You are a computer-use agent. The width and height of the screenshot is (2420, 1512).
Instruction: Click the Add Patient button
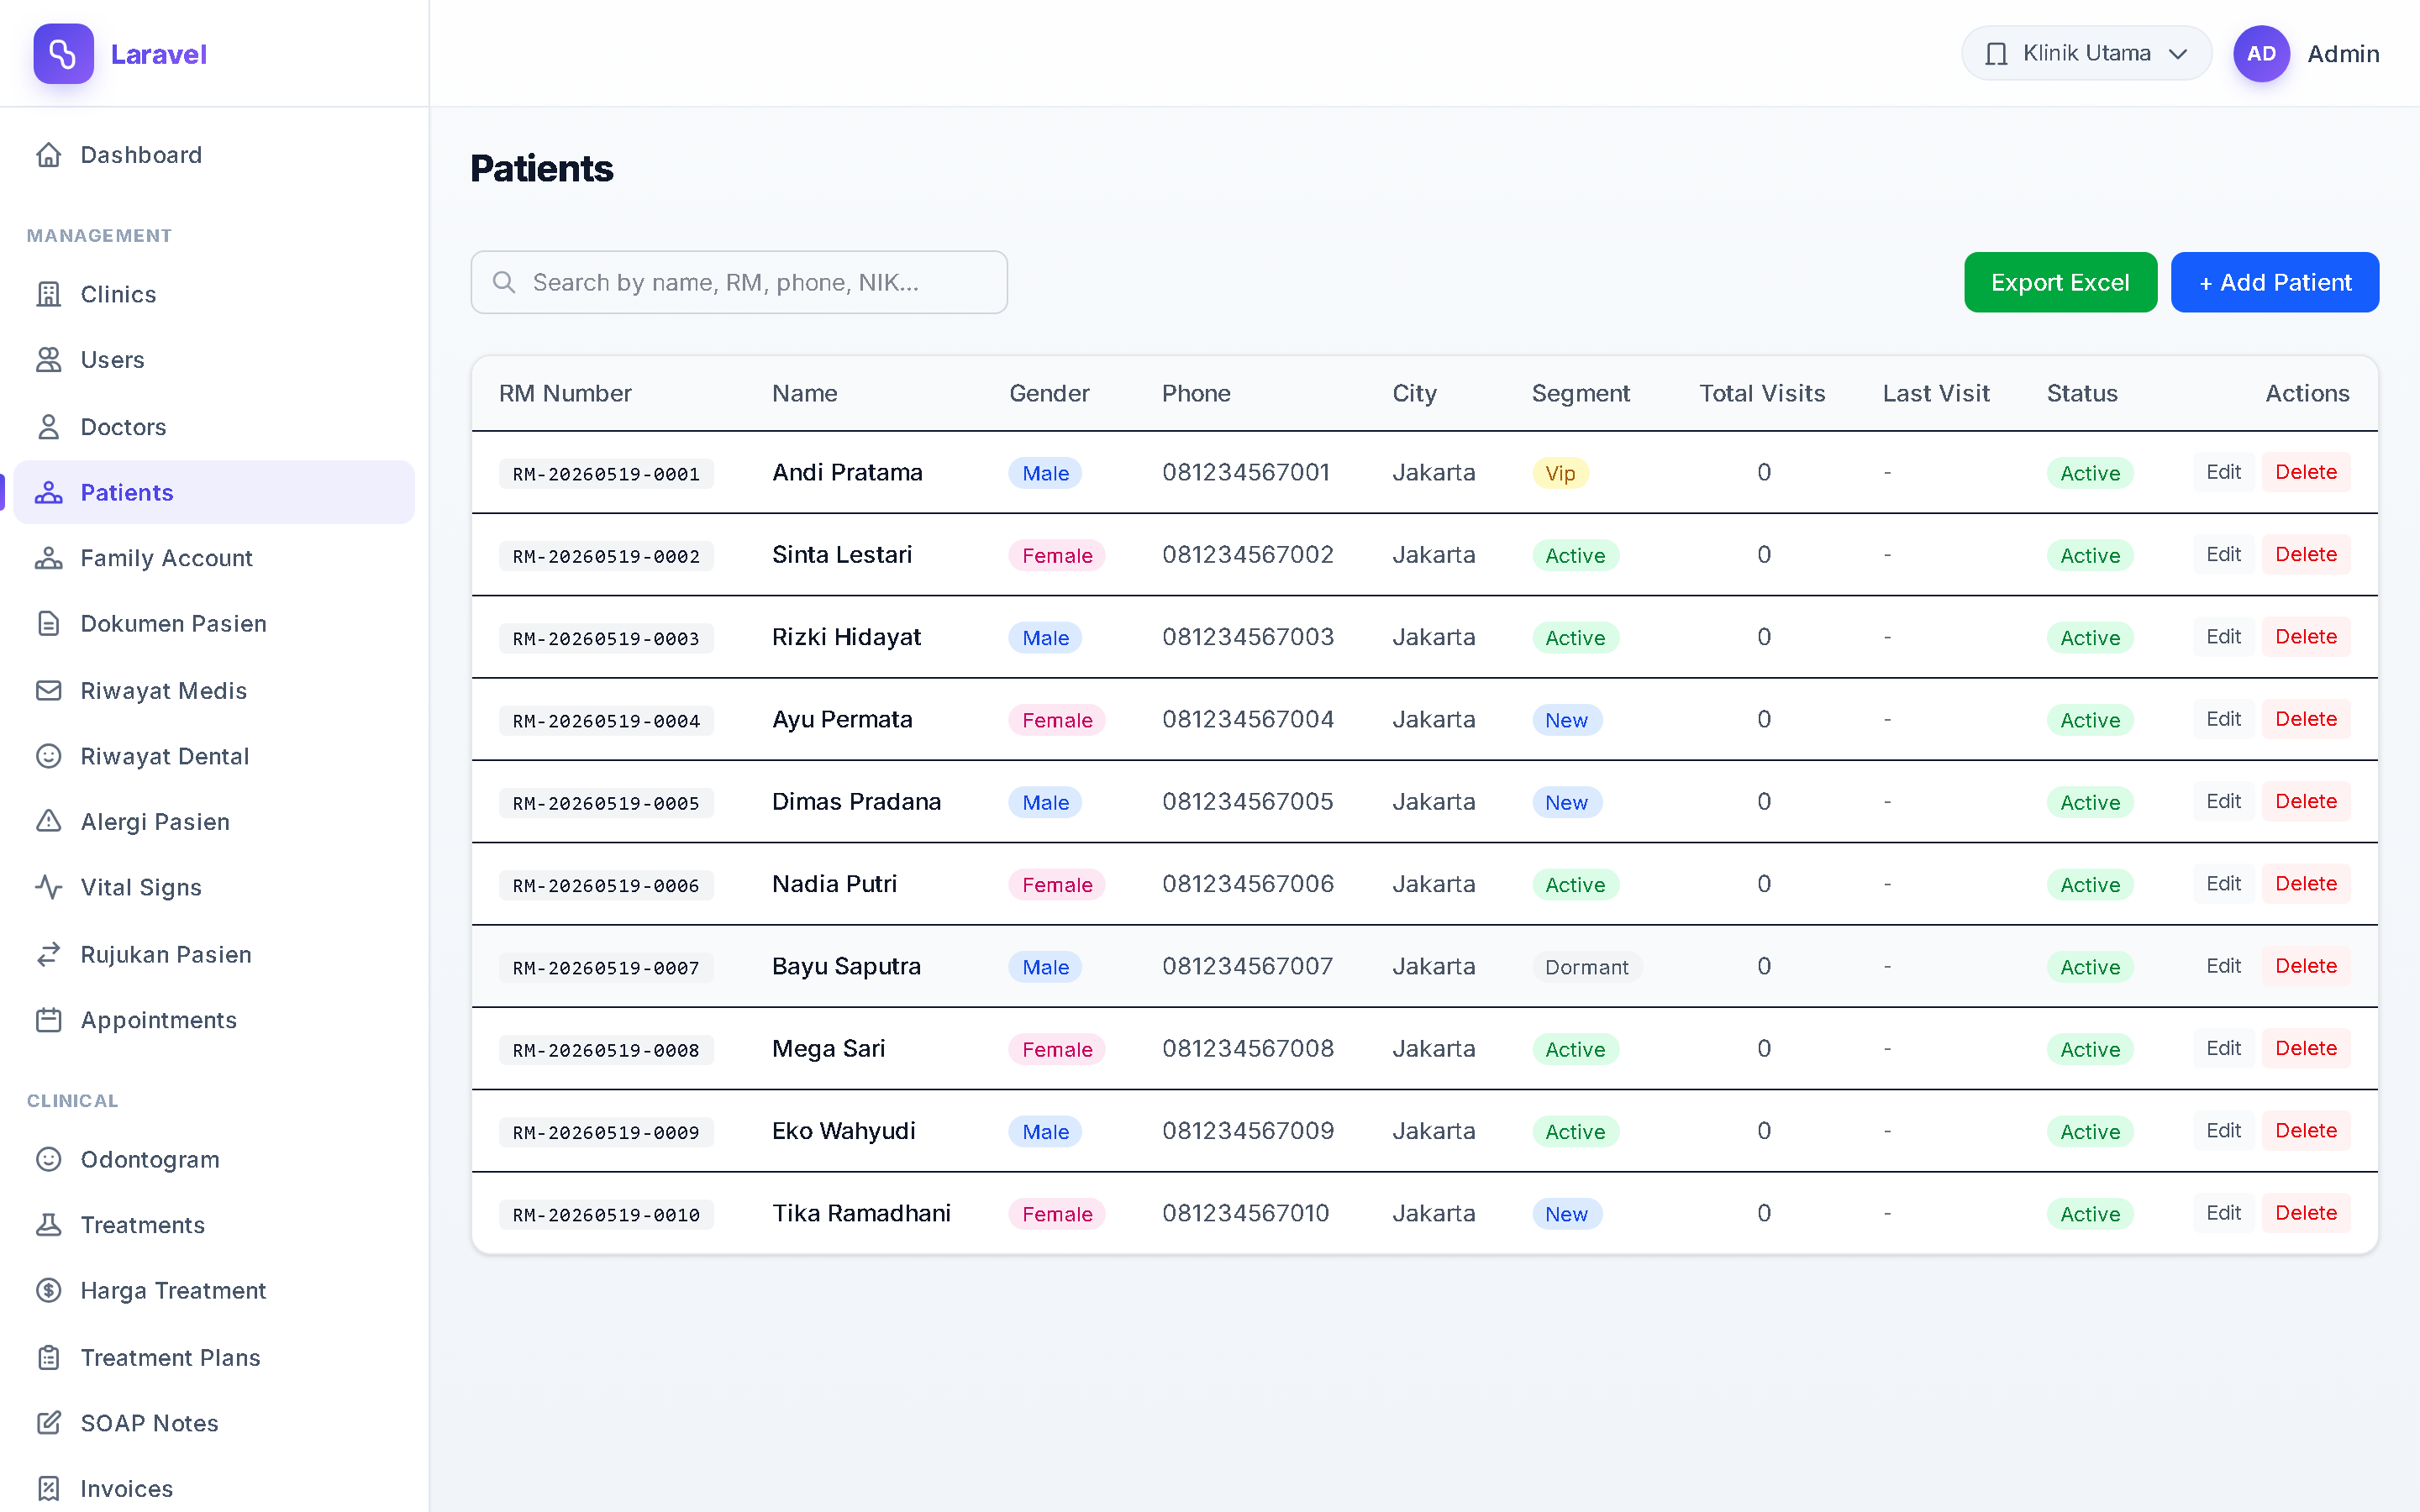[2274, 282]
